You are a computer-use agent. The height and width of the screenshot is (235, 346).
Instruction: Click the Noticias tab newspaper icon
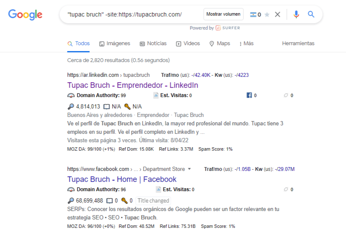[142, 44]
